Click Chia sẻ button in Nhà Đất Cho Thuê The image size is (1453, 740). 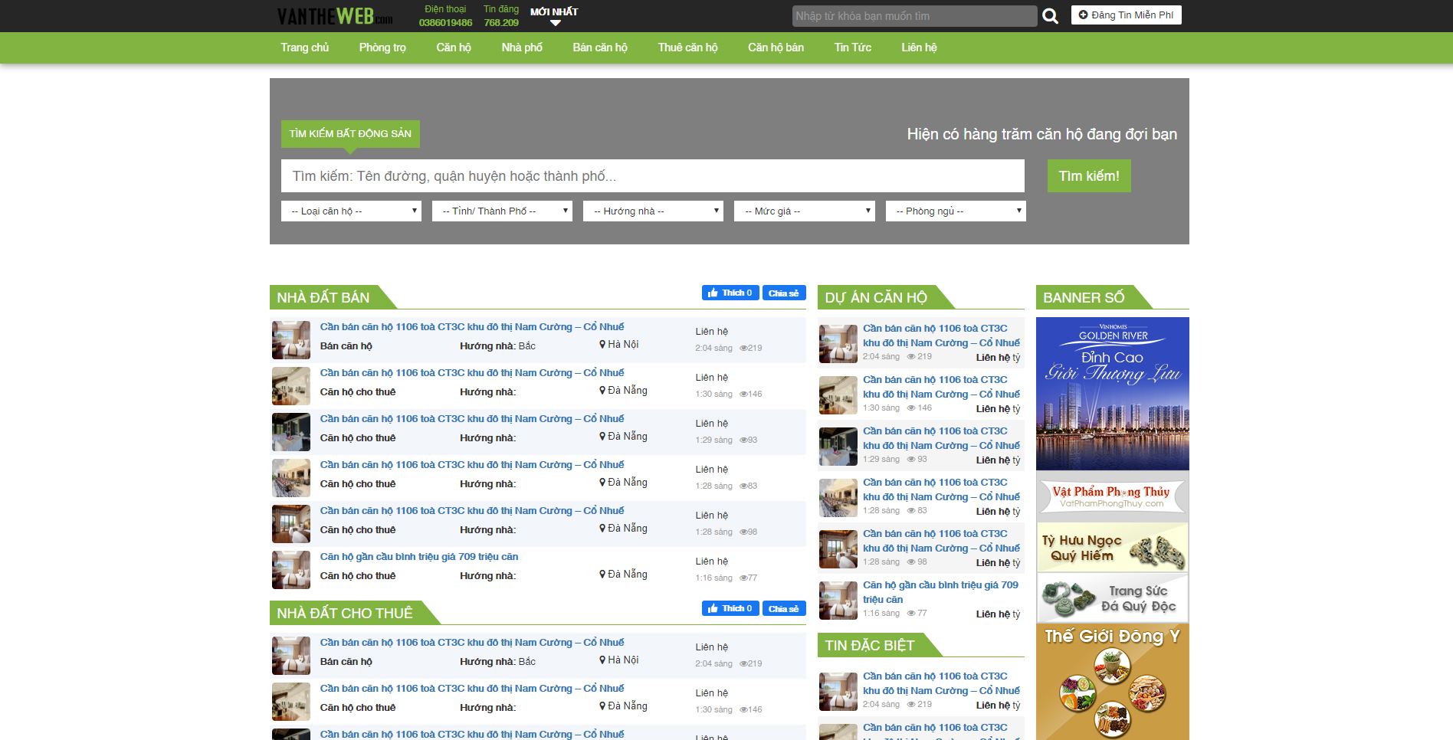point(783,609)
